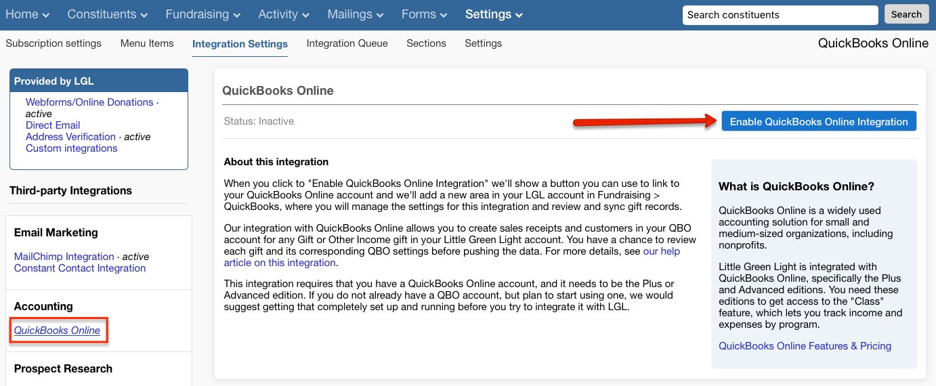
Task: Select the Integration Settings tab
Action: click(x=240, y=44)
